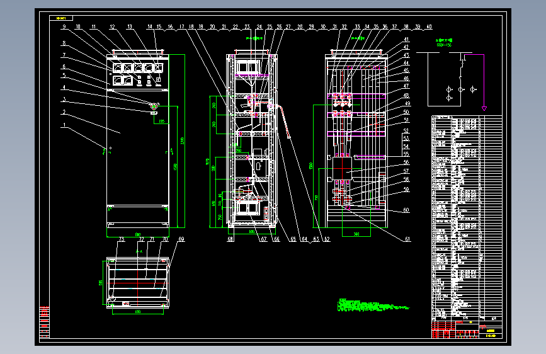Image resolution: width=546 pixels, height=354 pixels.
Task: Select callout number 20
Action: pos(212,26)
